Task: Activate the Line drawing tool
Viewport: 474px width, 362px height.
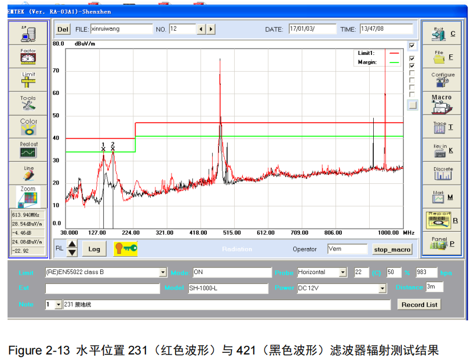Action: click(28, 173)
